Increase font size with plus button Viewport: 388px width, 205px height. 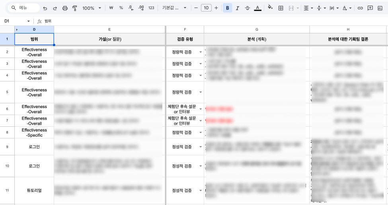pyautogui.click(x=216, y=8)
